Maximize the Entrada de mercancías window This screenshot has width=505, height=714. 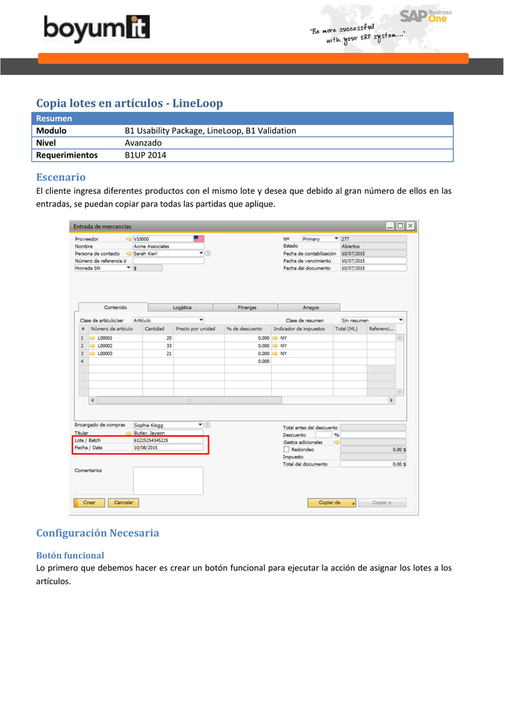[x=400, y=226]
